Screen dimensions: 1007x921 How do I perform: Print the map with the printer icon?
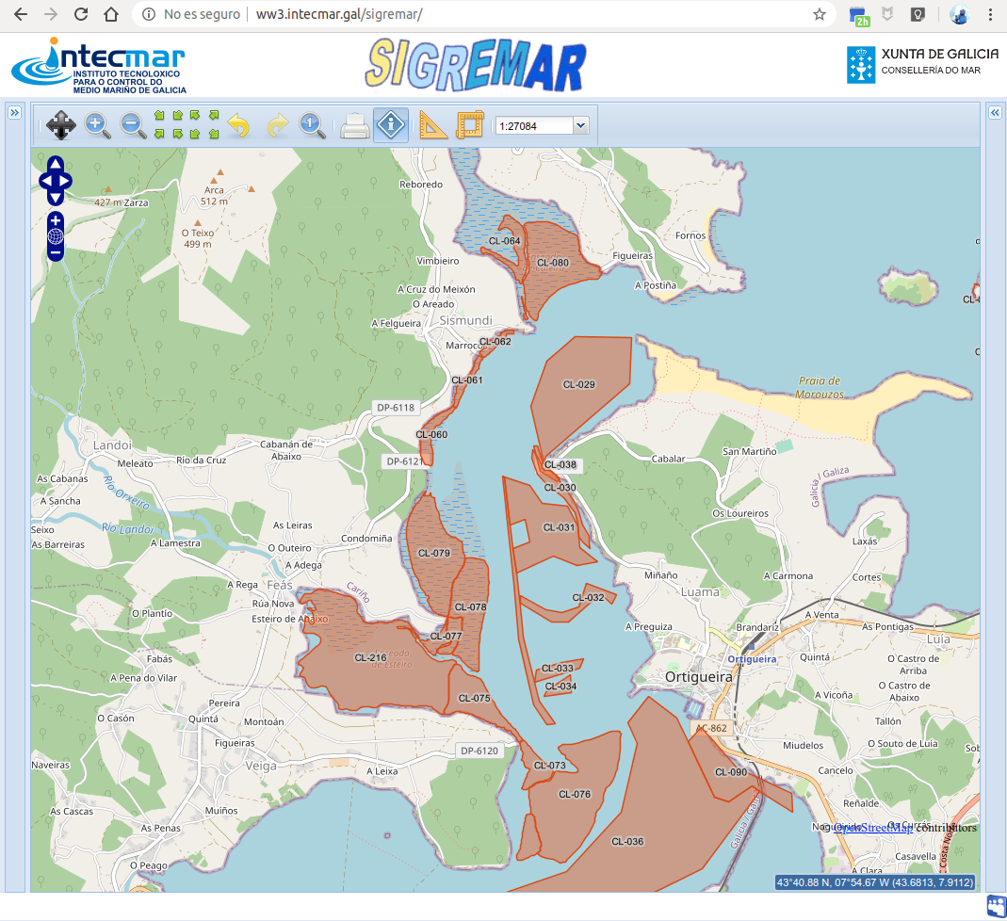pos(354,126)
